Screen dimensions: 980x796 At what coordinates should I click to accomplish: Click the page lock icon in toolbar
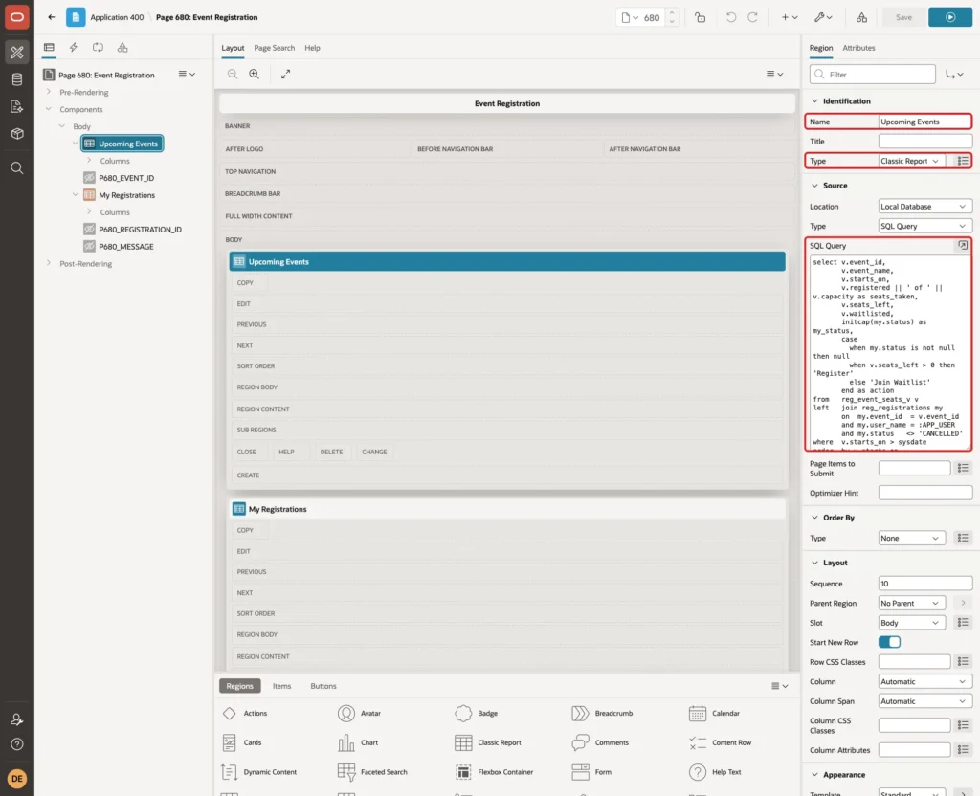700,17
